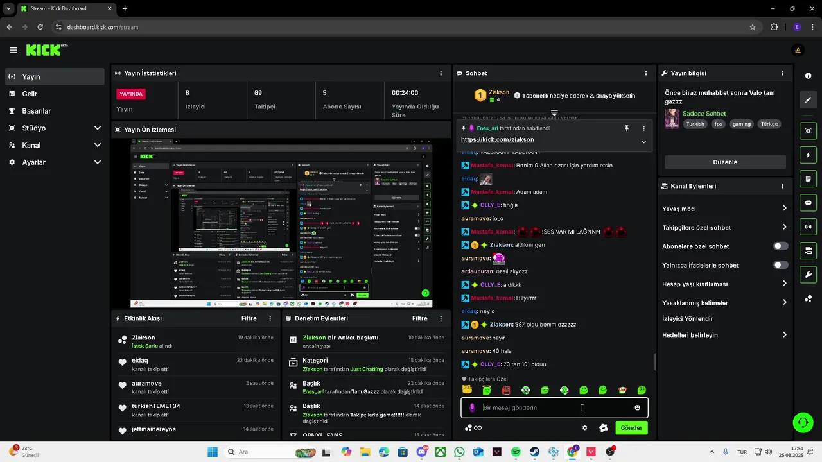Open Steam from the taskbar
822x462 pixels.
534,452
